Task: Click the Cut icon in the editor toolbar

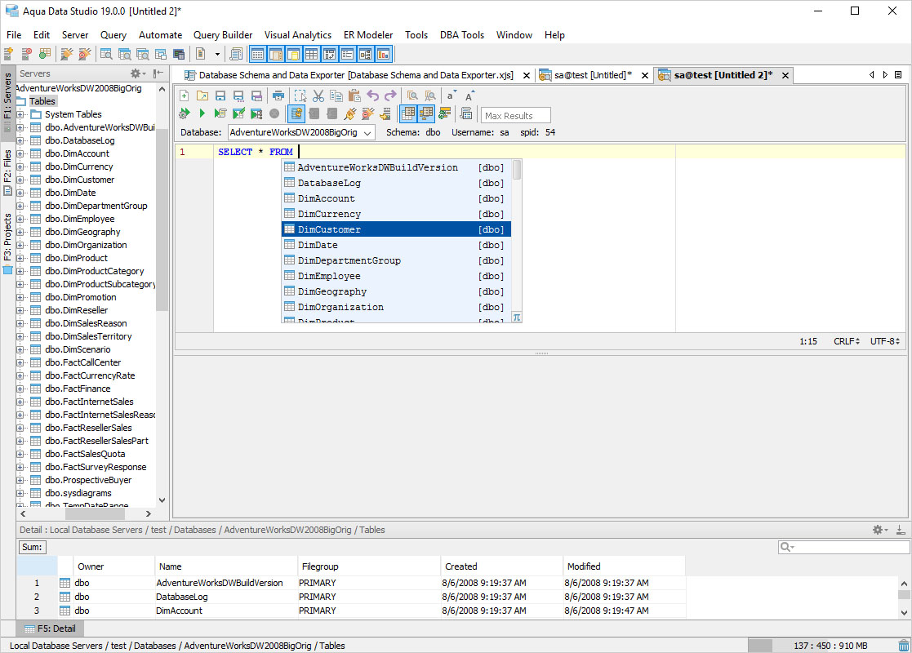Action: (x=318, y=96)
